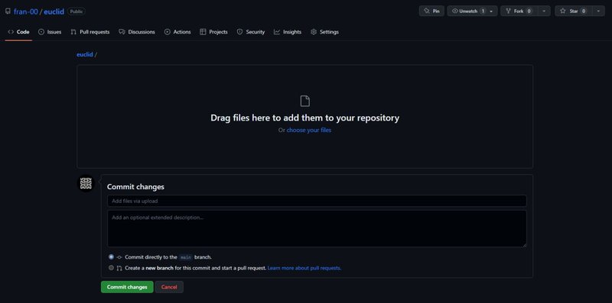The height and width of the screenshot is (303, 612).
Task: Open the Security tab
Action: [x=251, y=32]
